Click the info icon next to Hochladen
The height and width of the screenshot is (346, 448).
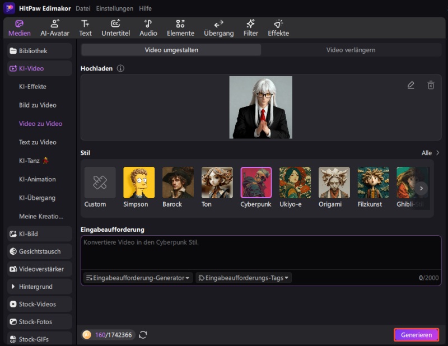[x=120, y=68]
